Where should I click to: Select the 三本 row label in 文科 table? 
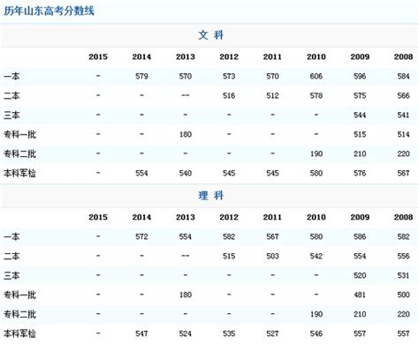pyautogui.click(x=11, y=115)
